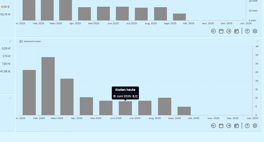The height and width of the screenshot is (142, 264).
Task: Select the März 2025 bar in Werkstatt Kosten chart
Action: click(67, 97)
